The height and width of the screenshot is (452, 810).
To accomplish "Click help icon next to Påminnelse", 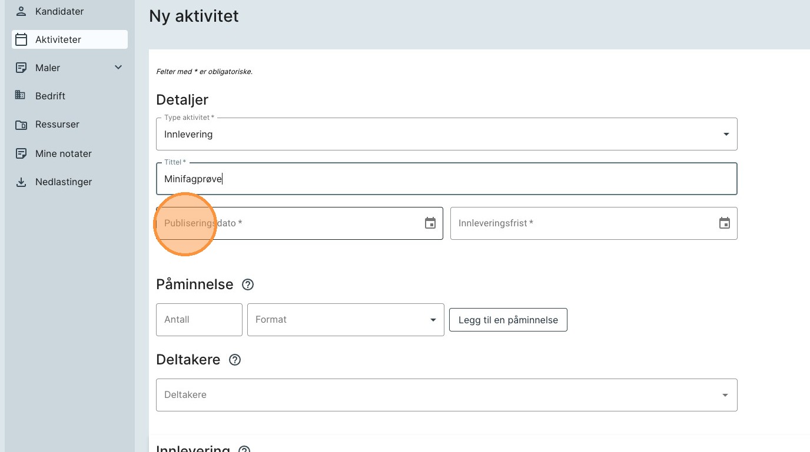I will 248,284.
